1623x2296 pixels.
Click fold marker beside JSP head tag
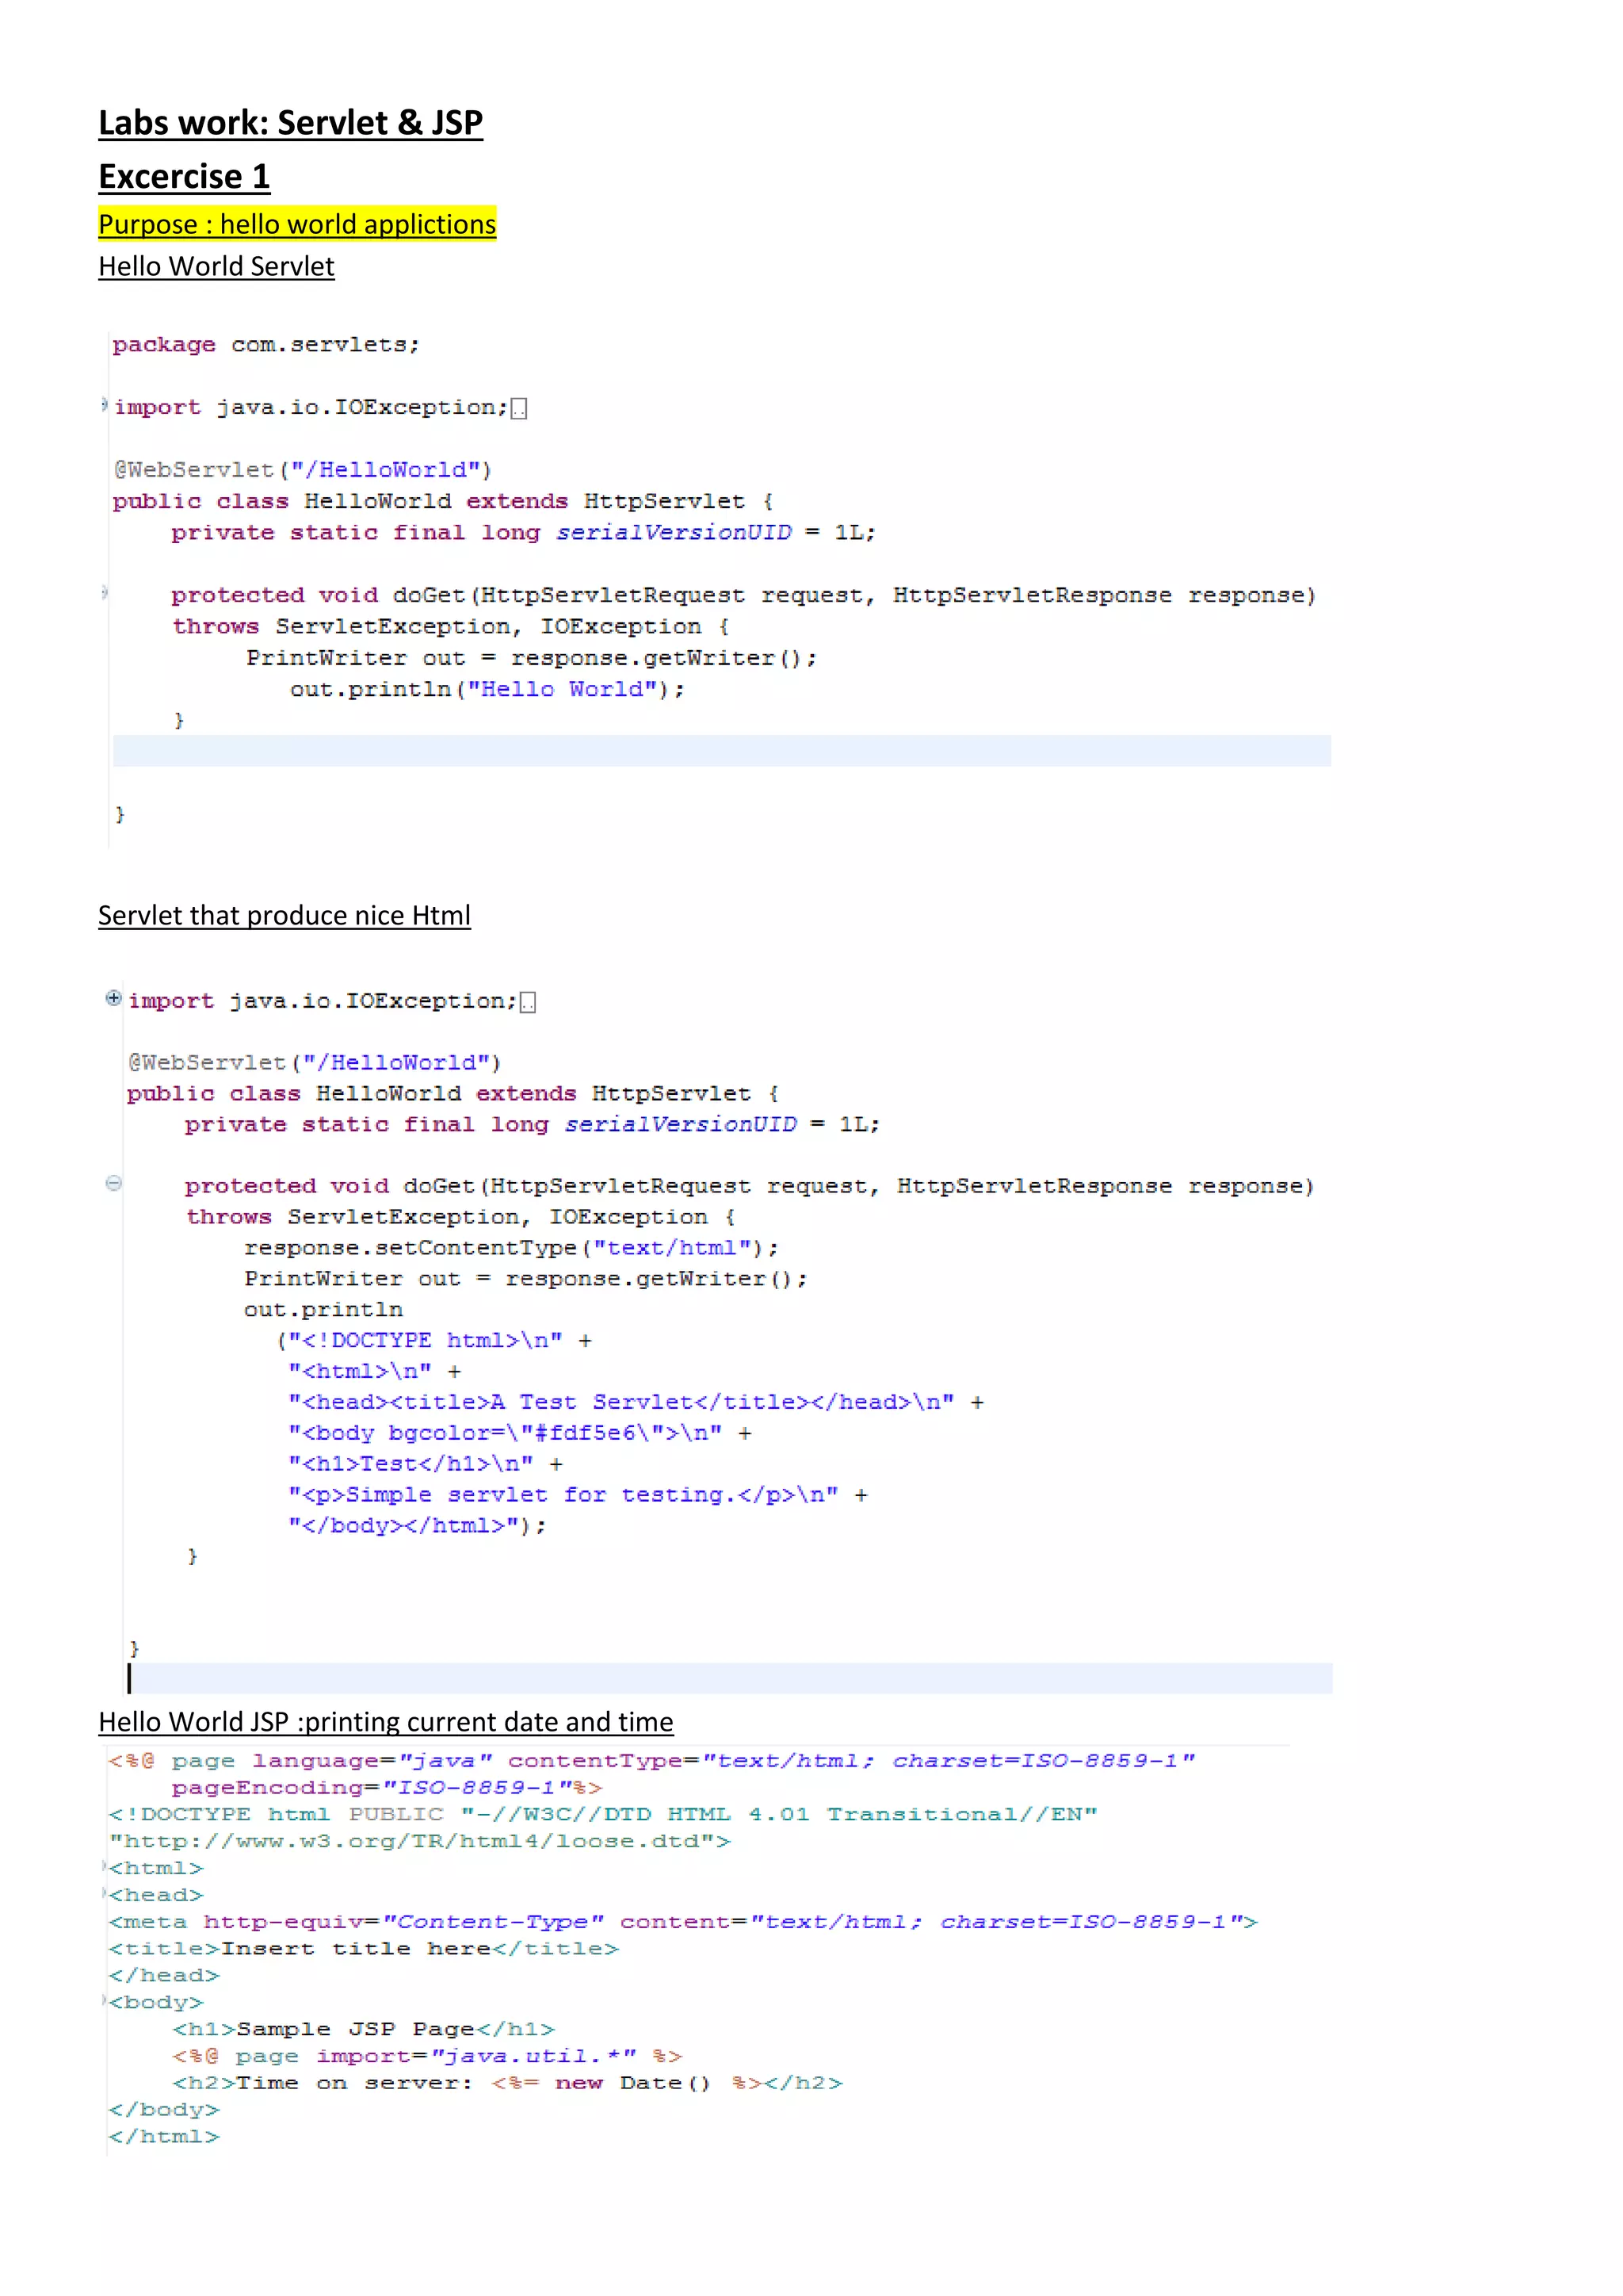tap(104, 1892)
